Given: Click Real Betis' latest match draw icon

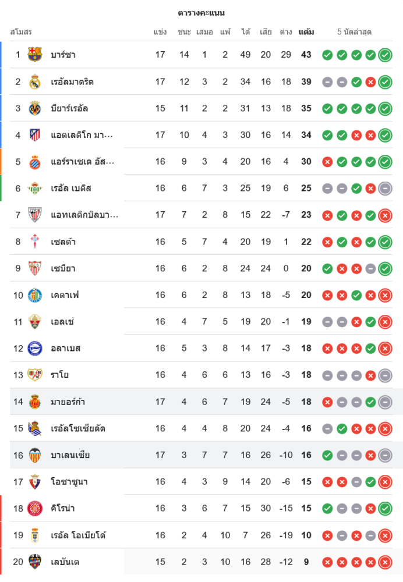Looking at the screenshot, I should pyautogui.click(x=385, y=188).
